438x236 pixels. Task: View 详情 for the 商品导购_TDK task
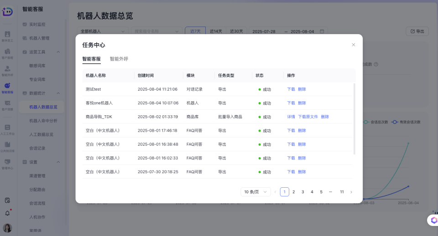coord(291,117)
